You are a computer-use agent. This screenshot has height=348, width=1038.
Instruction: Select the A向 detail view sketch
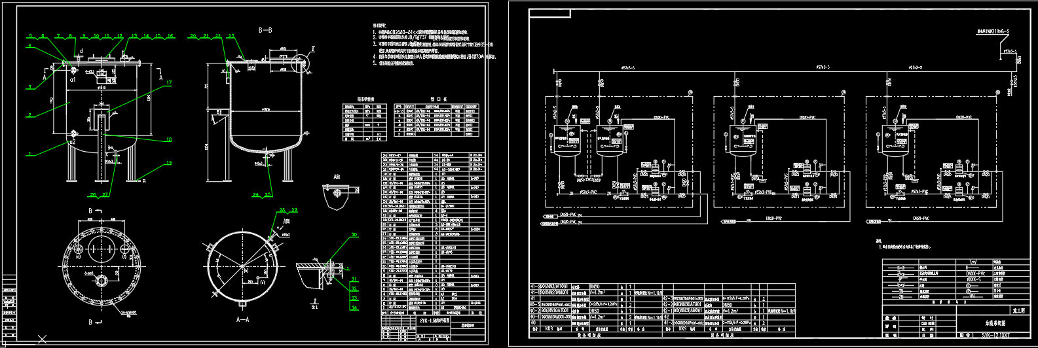[x=335, y=196]
